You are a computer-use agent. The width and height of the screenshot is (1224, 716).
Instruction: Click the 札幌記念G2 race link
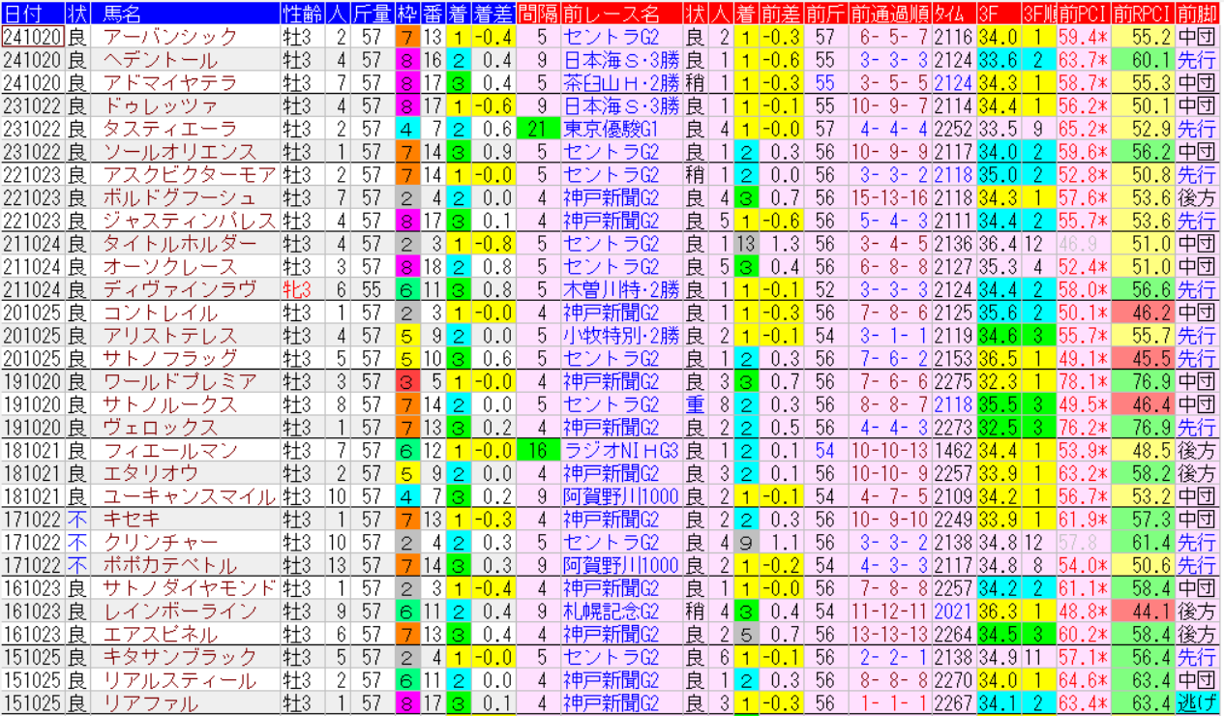tap(612, 612)
